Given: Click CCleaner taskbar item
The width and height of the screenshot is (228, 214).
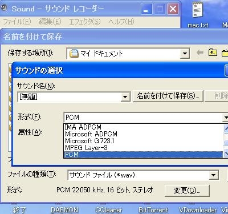Looking at the screenshot, I should click(x=109, y=210).
